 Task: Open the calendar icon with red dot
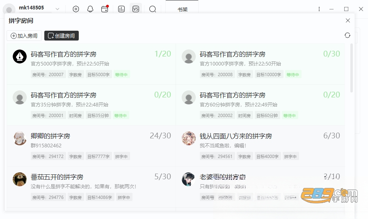(105, 9)
